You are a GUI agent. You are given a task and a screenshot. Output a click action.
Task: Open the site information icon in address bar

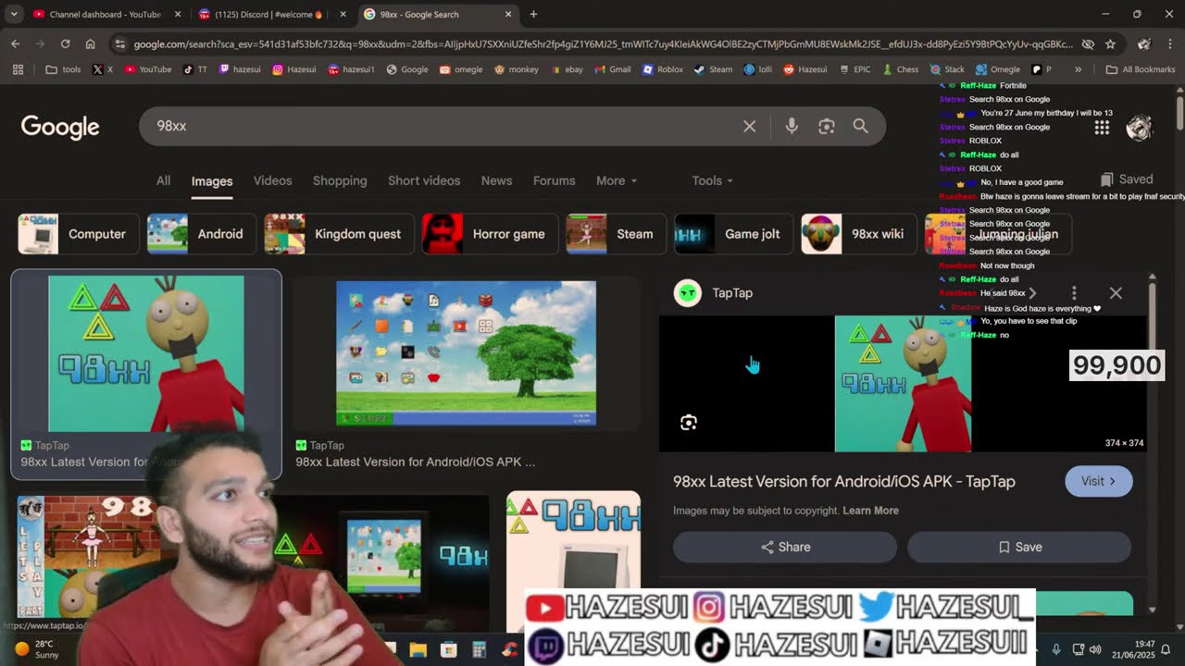(118, 43)
